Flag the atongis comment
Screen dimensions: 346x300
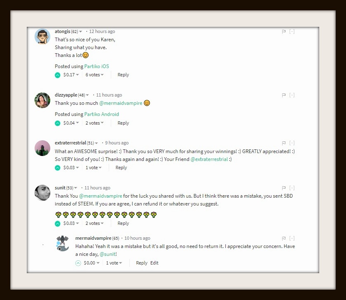click(284, 32)
